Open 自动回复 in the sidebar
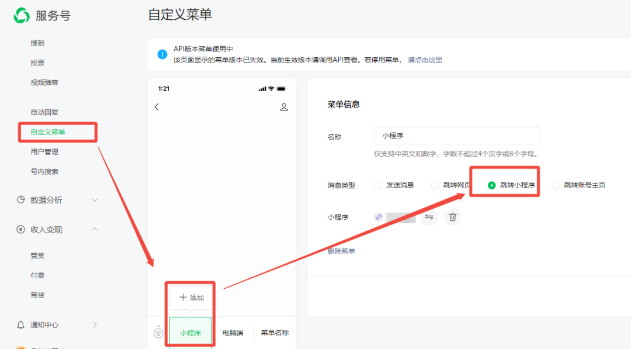631x349 pixels. point(44,112)
